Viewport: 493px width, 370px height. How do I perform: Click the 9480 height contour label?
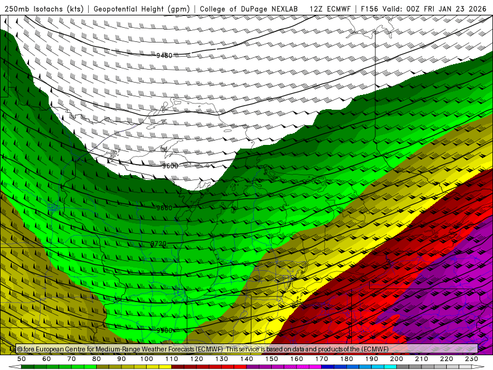click(x=164, y=55)
